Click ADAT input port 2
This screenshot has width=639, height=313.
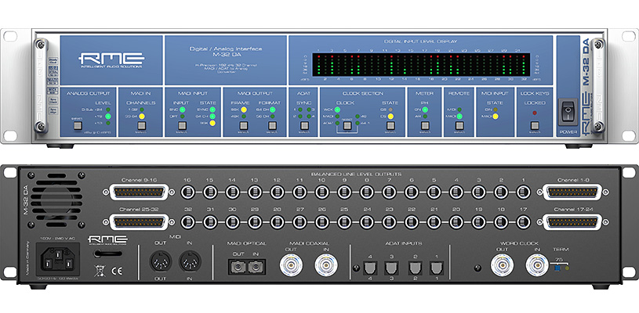pyautogui.click(x=415, y=268)
